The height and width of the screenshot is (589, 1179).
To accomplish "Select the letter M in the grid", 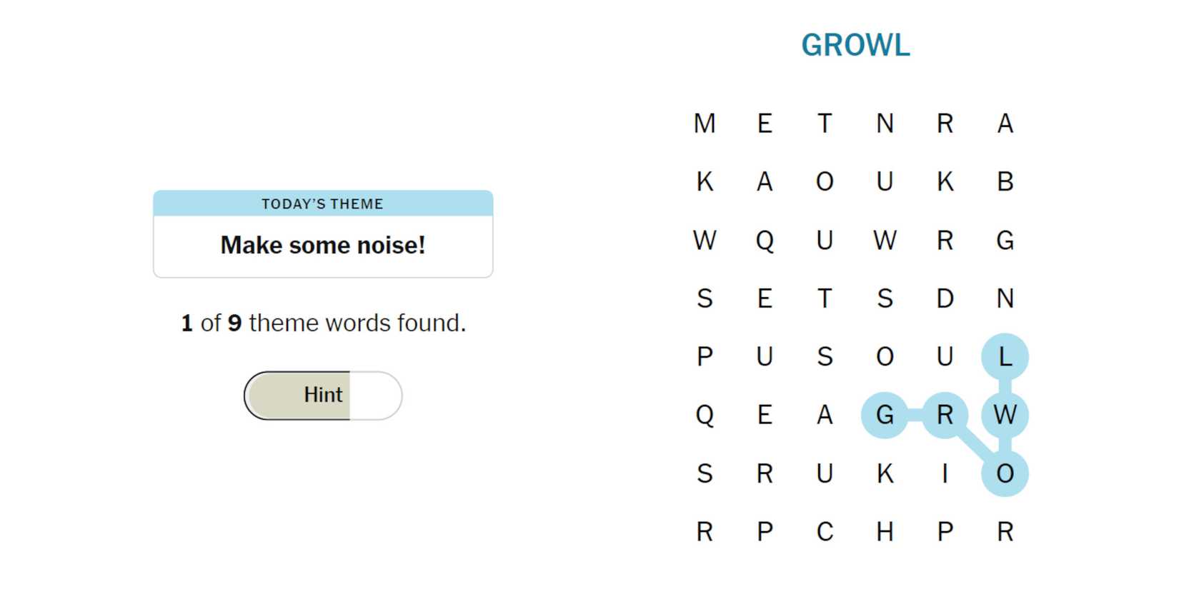I will pyautogui.click(x=705, y=124).
